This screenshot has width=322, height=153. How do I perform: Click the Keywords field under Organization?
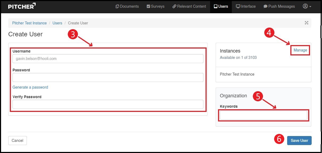coord(263,115)
